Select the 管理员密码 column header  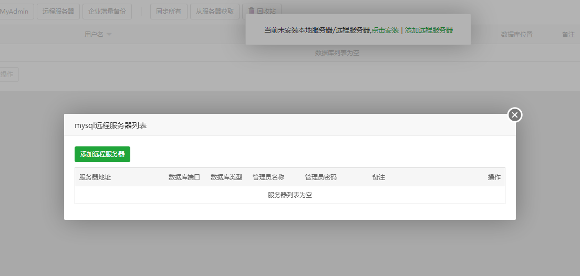pos(320,177)
